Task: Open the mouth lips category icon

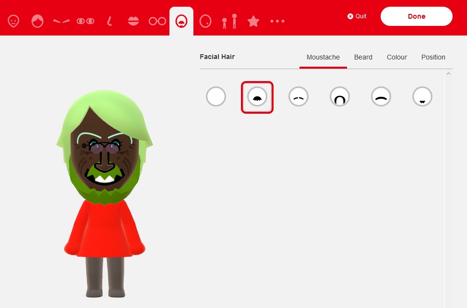Action: tap(133, 21)
